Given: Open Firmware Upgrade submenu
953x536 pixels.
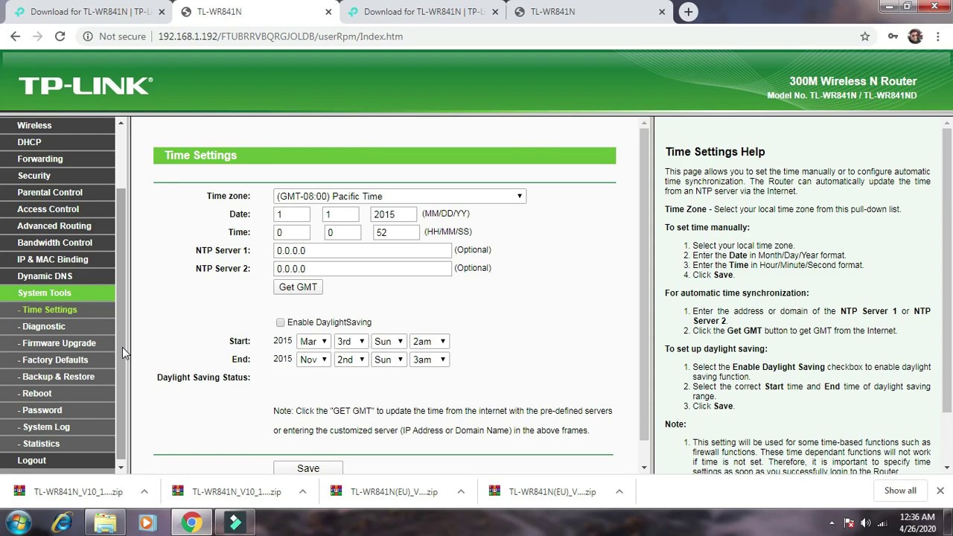Looking at the screenshot, I should point(57,343).
